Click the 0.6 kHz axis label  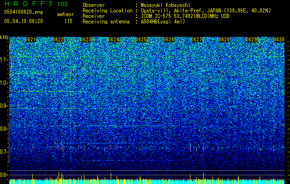point(4,175)
